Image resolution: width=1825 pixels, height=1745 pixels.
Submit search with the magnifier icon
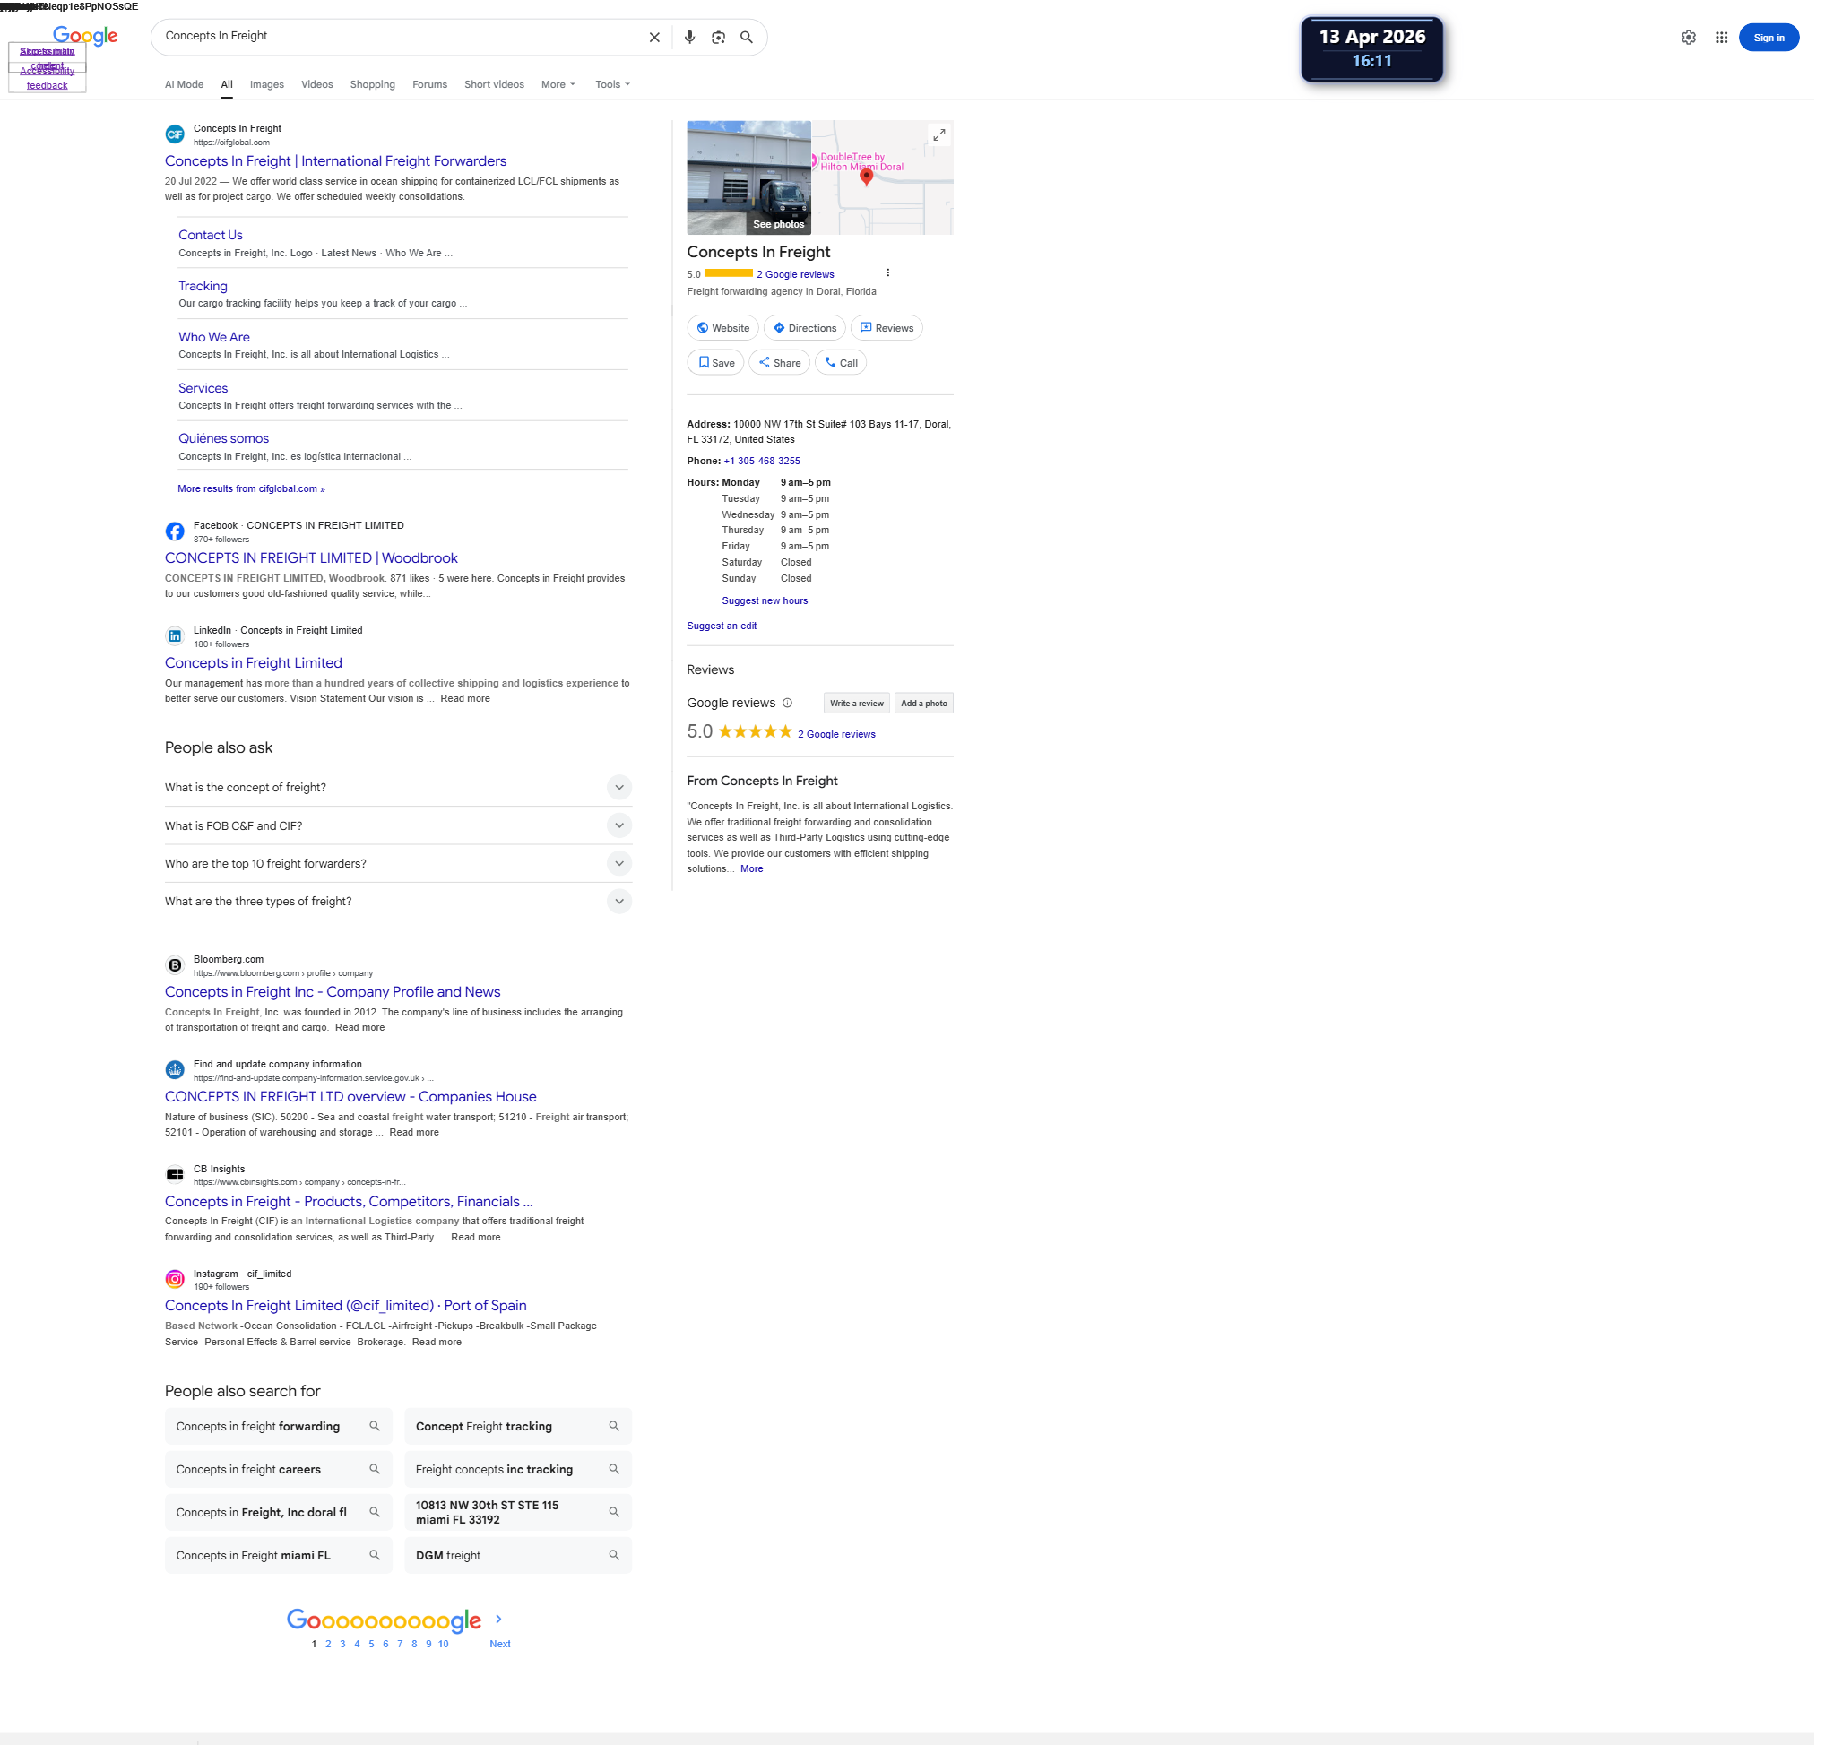click(746, 38)
